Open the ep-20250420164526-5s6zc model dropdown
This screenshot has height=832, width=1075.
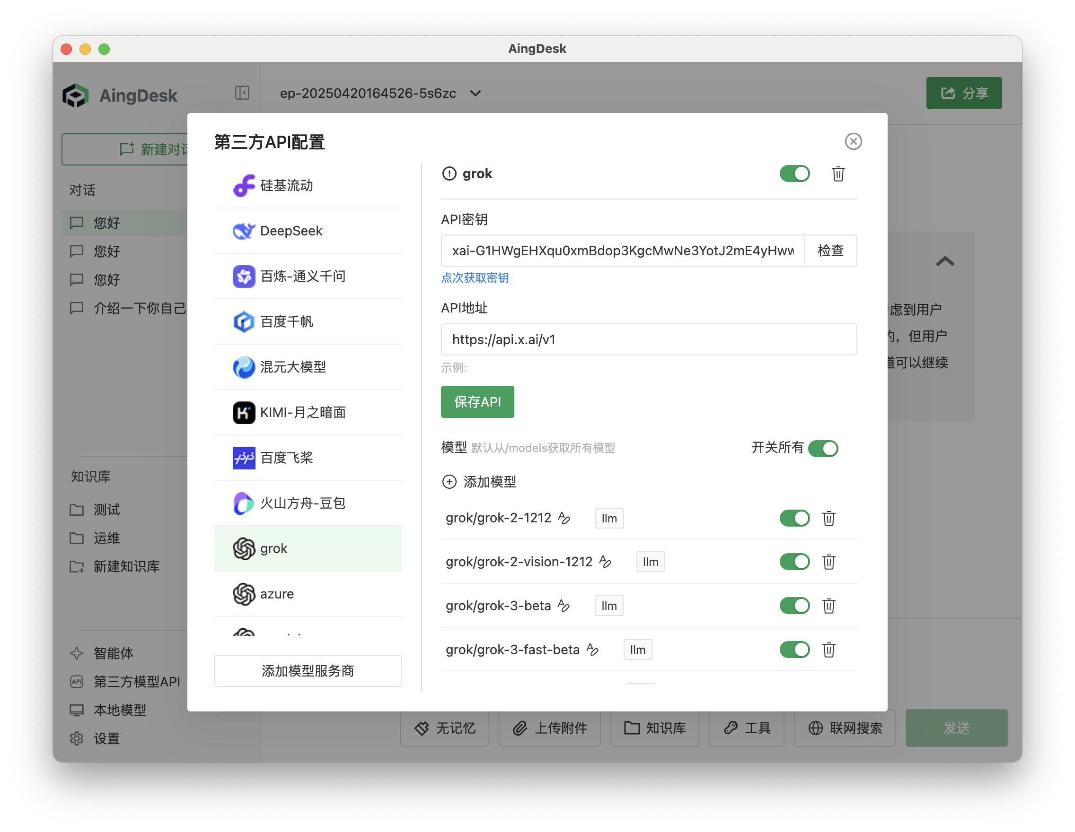[x=380, y=94]
